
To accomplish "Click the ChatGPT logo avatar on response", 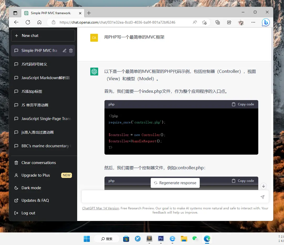I will click(x=94, y=72).
